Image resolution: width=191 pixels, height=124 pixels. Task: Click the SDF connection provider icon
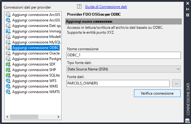[x=8, y=64]
